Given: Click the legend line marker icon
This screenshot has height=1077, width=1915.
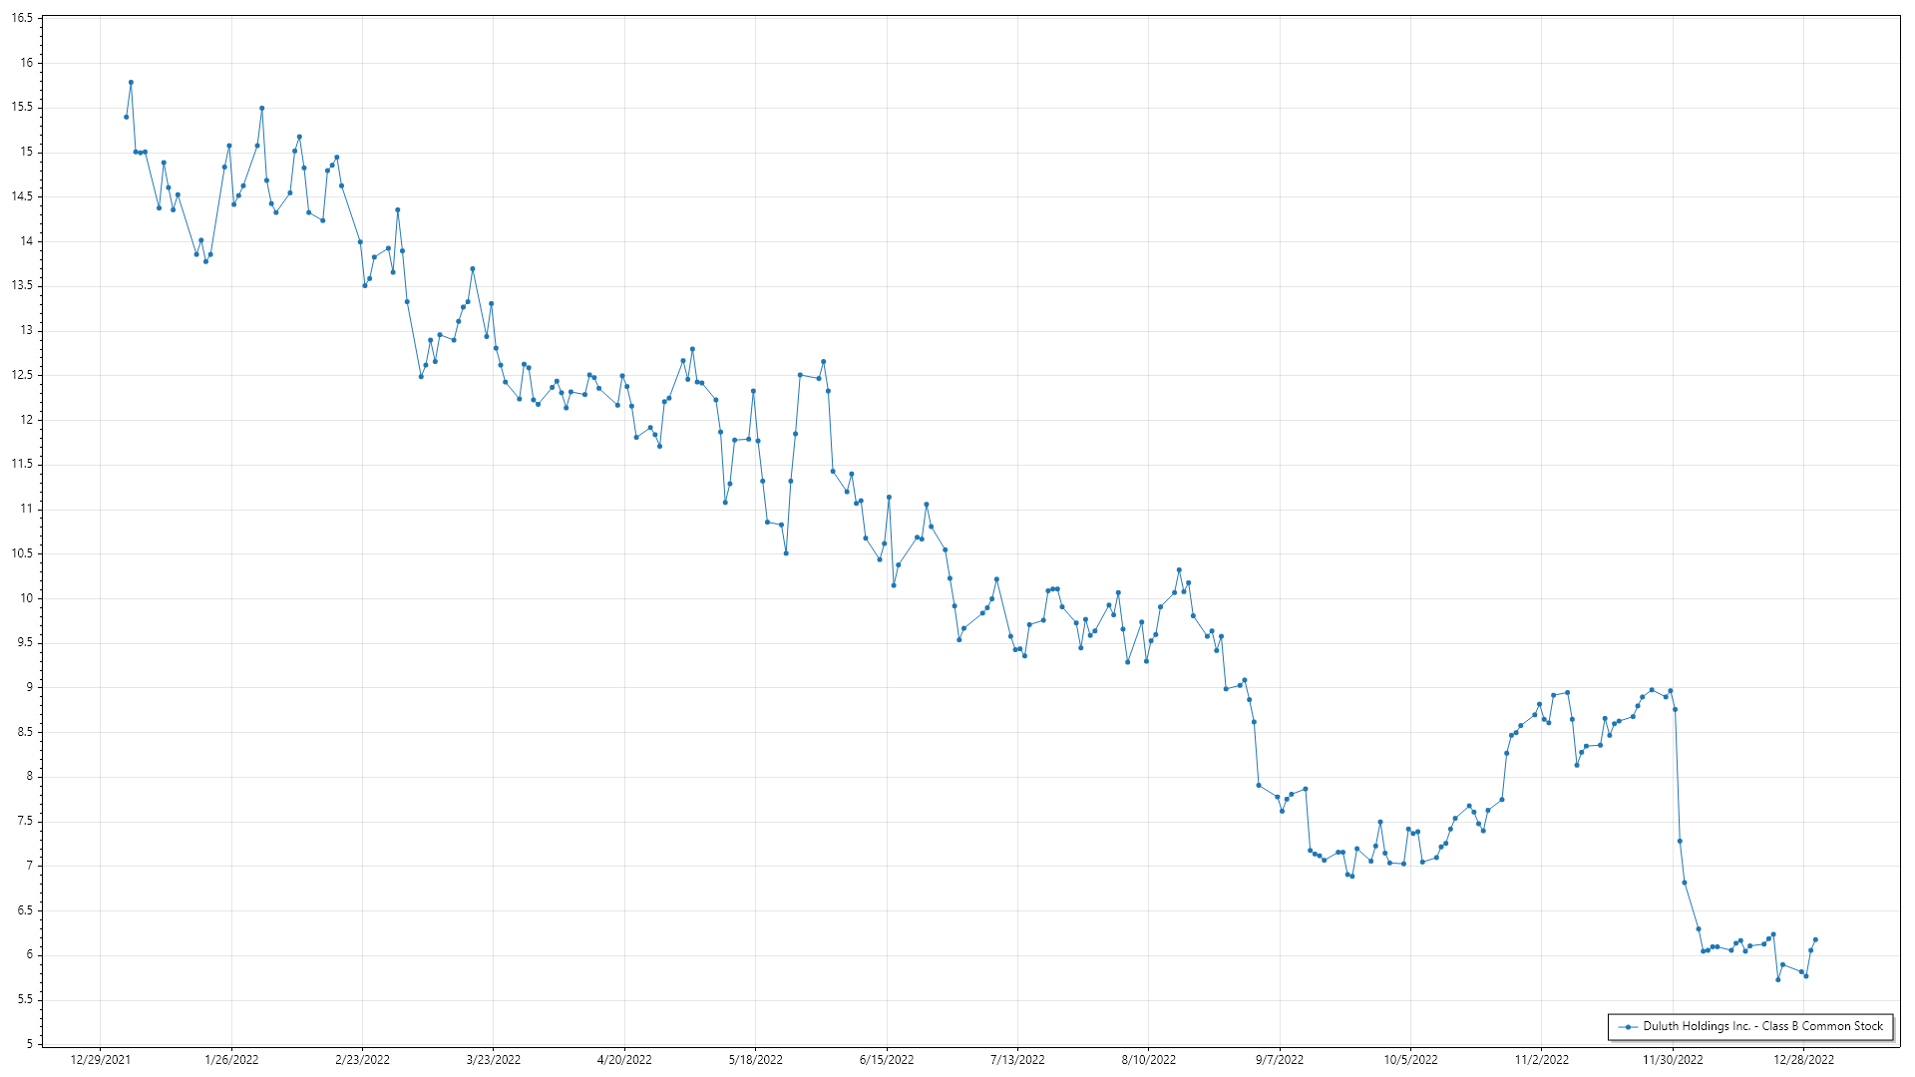Looking at the screenshot, I should tap(1628, 1026).
